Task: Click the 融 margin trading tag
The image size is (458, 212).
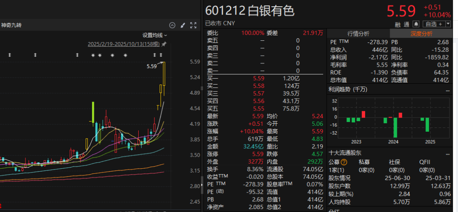Action: tap(398, 24)
